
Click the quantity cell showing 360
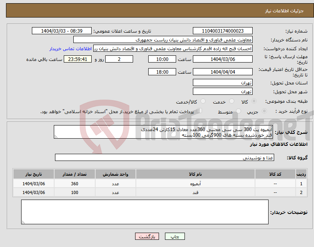pos(75,184)
